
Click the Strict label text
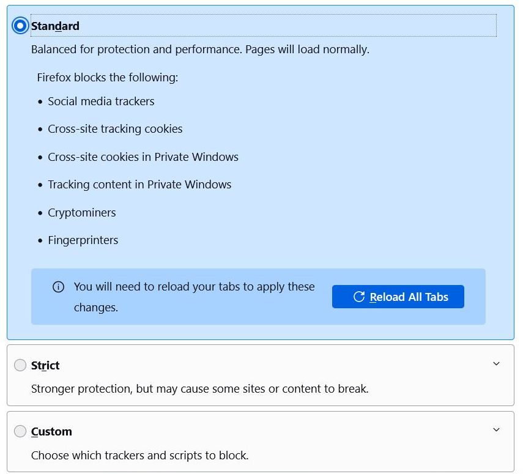[x=45, y=365]
